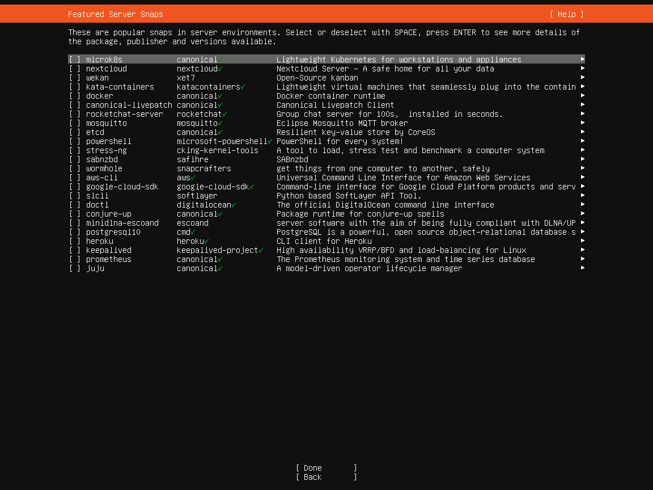Screen dimensions: 653x490
Task: Open details arrow for juju row
Action: [x=583, y=268]
